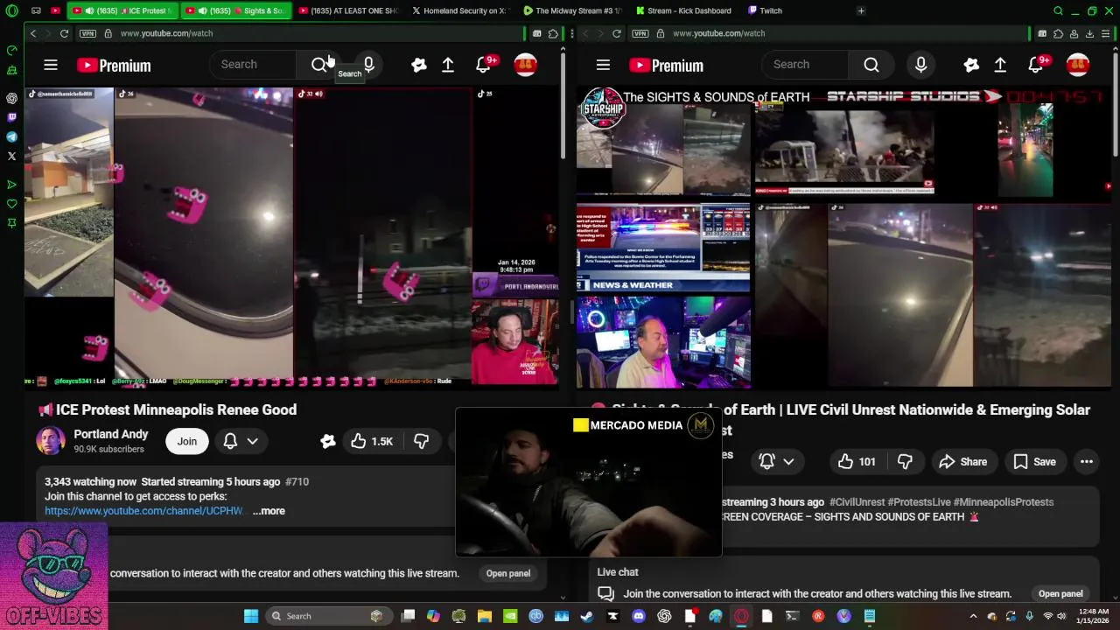The height and width of the screenshot is (630, 1120).
Task: Open extensions menu in right toolbar
Action: [x=1057, y=33]
